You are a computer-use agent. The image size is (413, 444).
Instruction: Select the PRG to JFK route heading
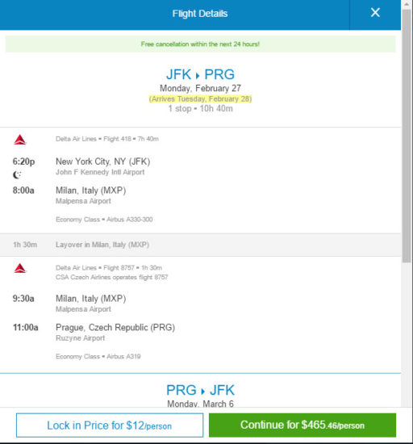click(x=200, y=390)
